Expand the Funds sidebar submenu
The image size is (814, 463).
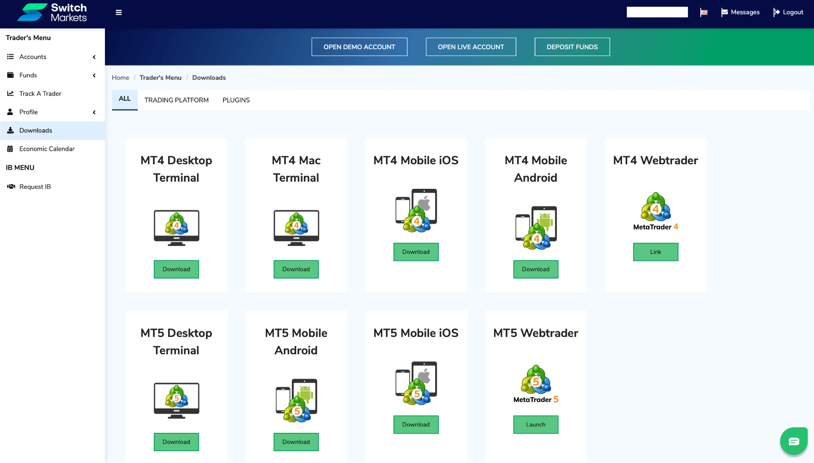pos(52,75)
